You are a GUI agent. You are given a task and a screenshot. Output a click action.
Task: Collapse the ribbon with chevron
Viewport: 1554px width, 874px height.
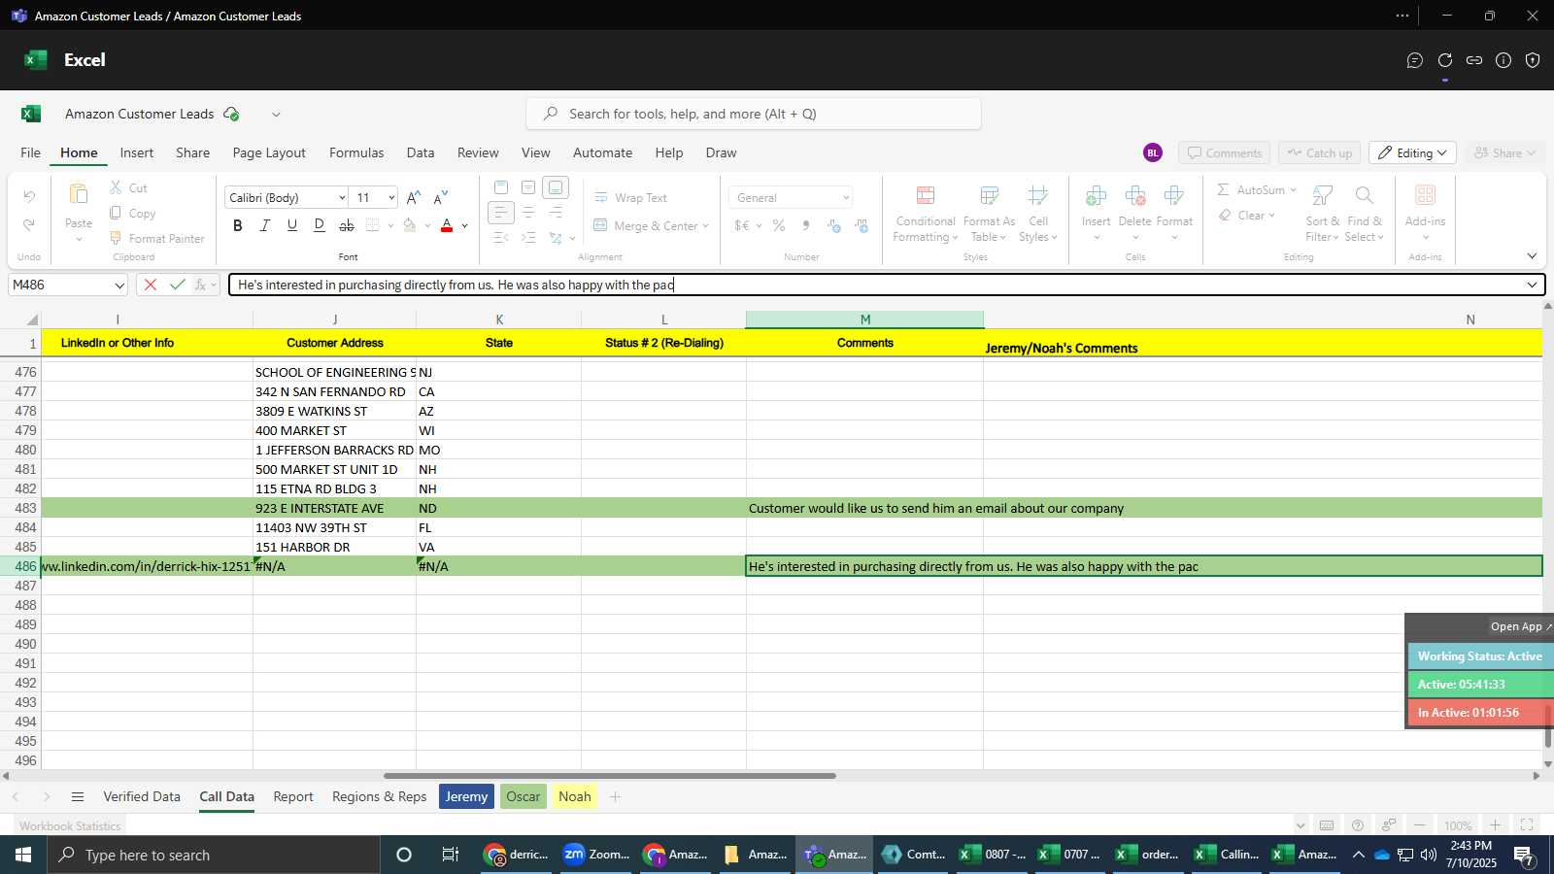pos(1532,256)
